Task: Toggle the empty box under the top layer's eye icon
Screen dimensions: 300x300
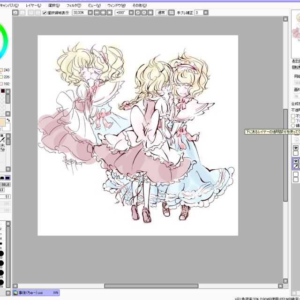Action: [x=296, y=153]
